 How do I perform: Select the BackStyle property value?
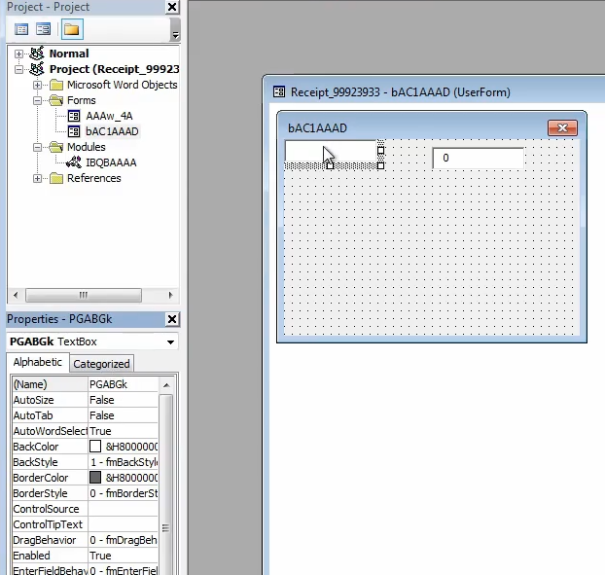pos(124,462)
